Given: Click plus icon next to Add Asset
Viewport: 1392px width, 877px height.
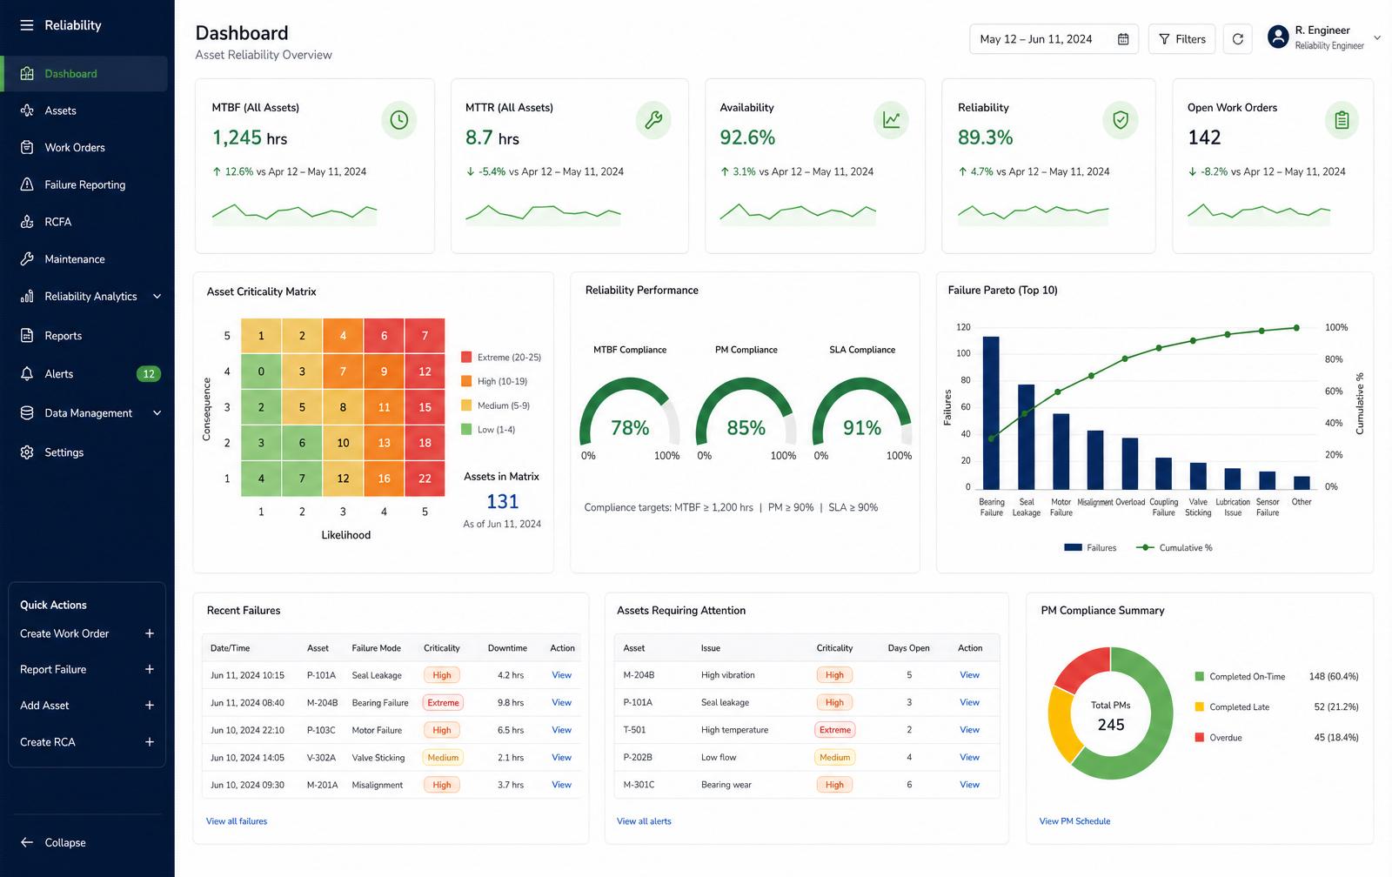Looking at the screenshot, I should click(150, 706).
